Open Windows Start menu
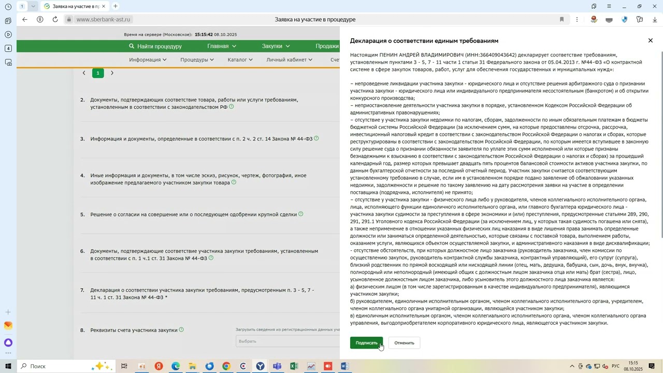The width and height of the screenshot is (663, 373). point(8,366)
